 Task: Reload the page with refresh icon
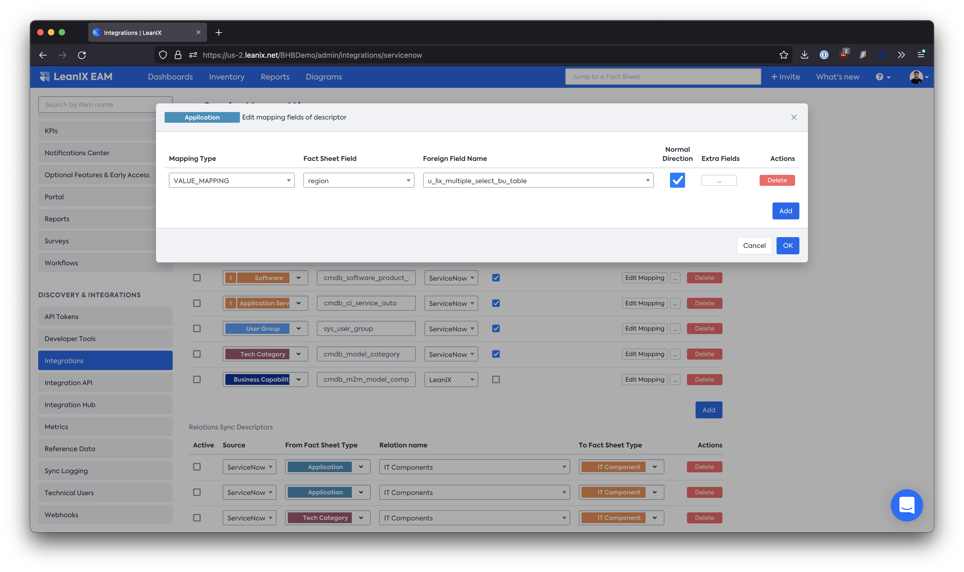[82, 55]
